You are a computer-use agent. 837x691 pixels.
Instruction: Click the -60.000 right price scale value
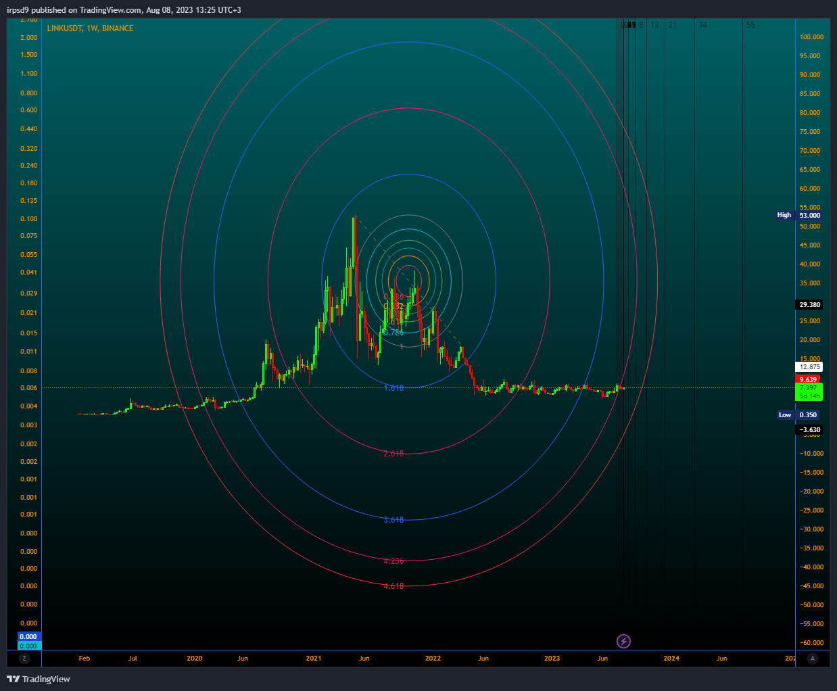tap(811, 643)
